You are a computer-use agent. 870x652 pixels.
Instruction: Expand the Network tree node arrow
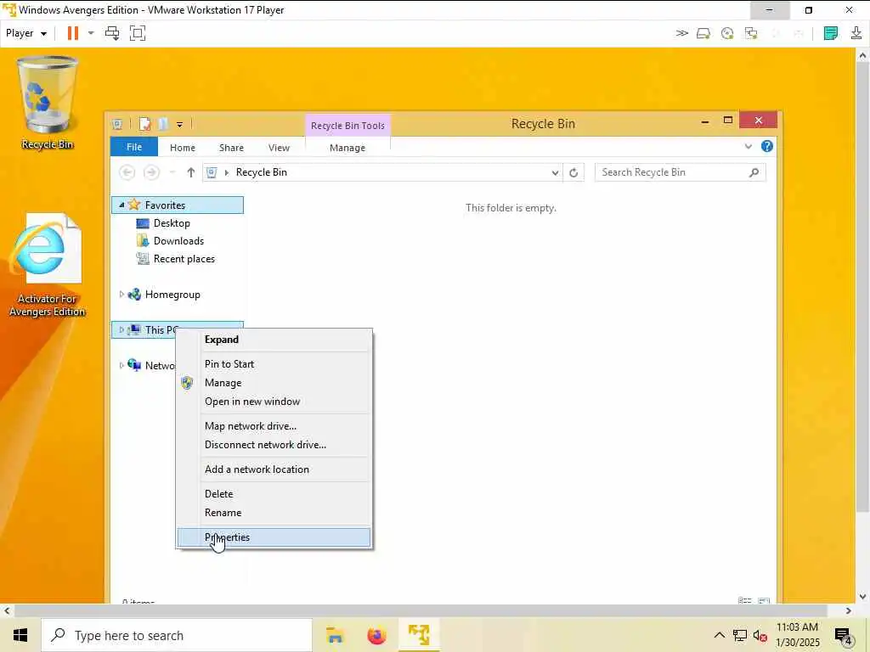[x=121, y=365]
